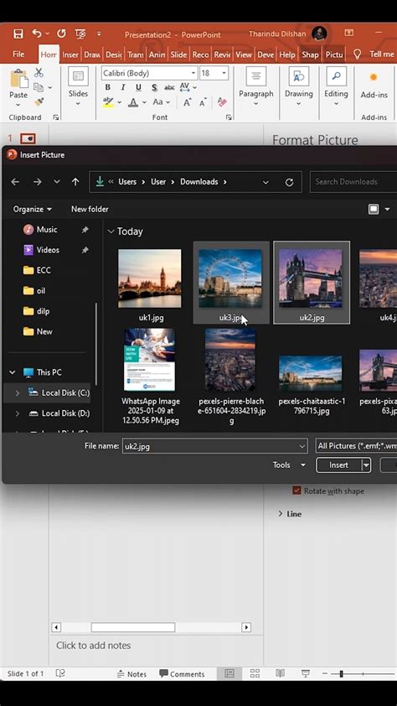Toggle Bold formatting
Image resolution: width=397 pixels, height=706 pixels.
107,87
